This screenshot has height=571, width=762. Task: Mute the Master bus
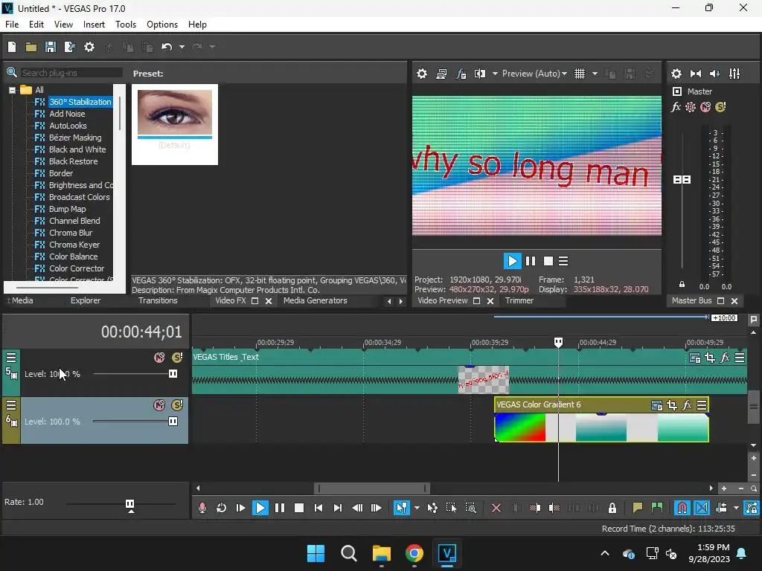pyautogui.click(x=705, y=107)
